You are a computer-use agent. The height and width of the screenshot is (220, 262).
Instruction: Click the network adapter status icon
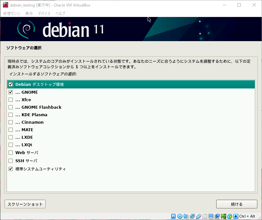pyautogui.click(x=192, y=216)
